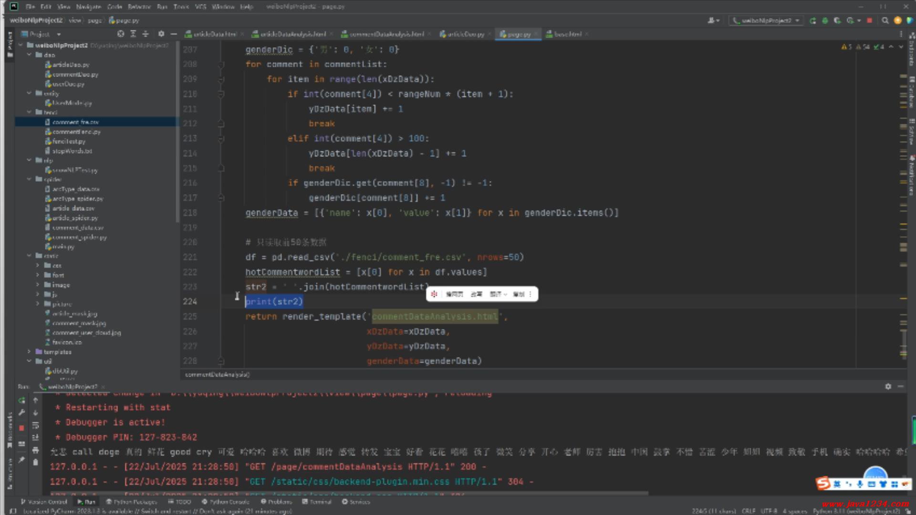
Task: Click project tree locate target icon
Action: (121, 34)
